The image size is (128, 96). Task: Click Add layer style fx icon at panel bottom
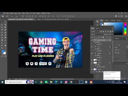(97, 72)
